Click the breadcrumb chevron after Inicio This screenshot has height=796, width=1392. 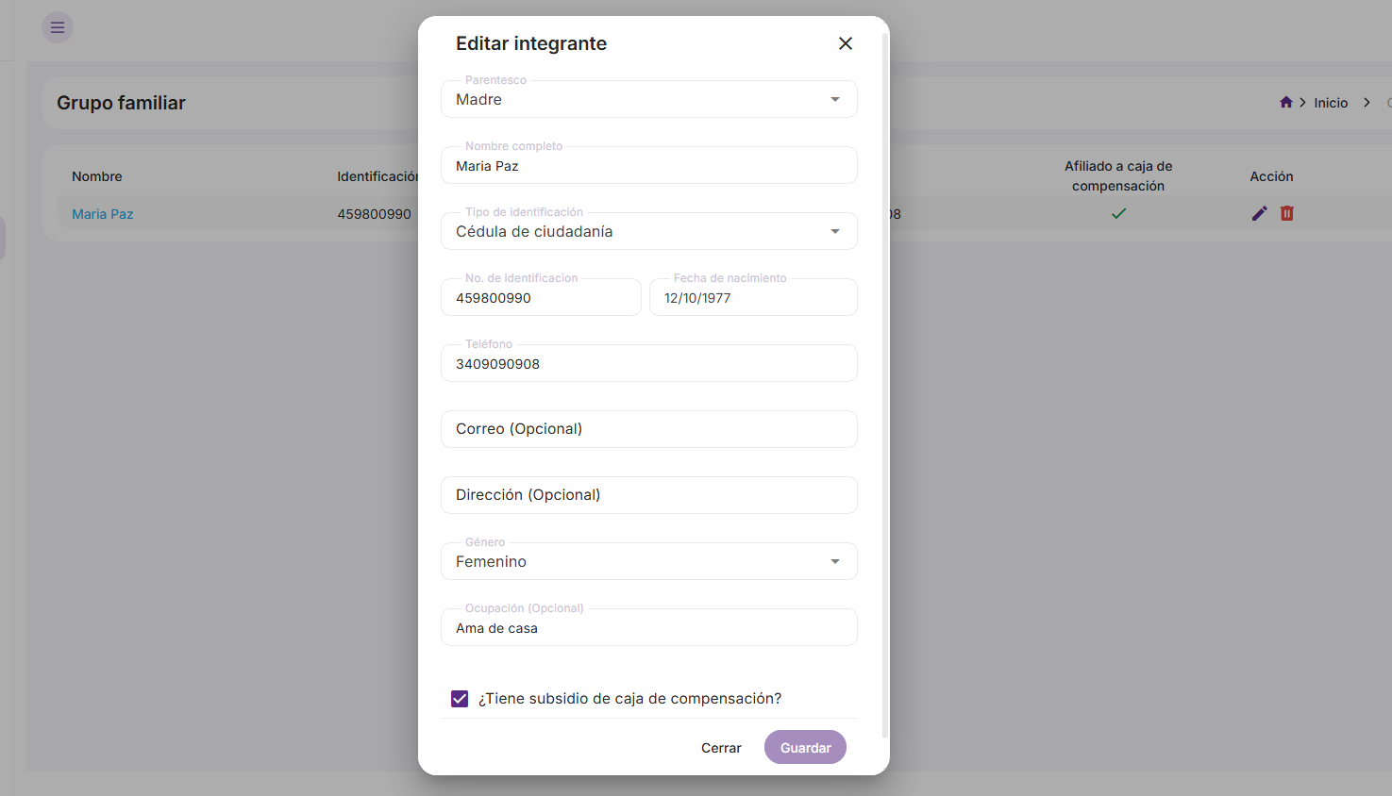1367,102
